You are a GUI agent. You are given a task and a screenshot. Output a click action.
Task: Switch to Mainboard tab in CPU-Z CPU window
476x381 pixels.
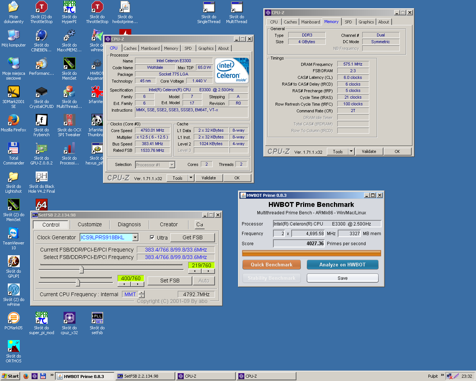tap(150, 48)
